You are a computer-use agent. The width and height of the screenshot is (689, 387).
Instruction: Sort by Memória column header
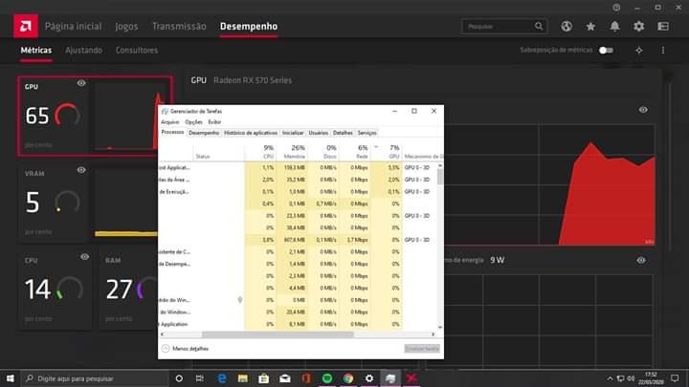292,151
